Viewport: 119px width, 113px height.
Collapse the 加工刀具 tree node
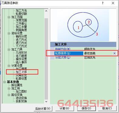tap(9, 49)
